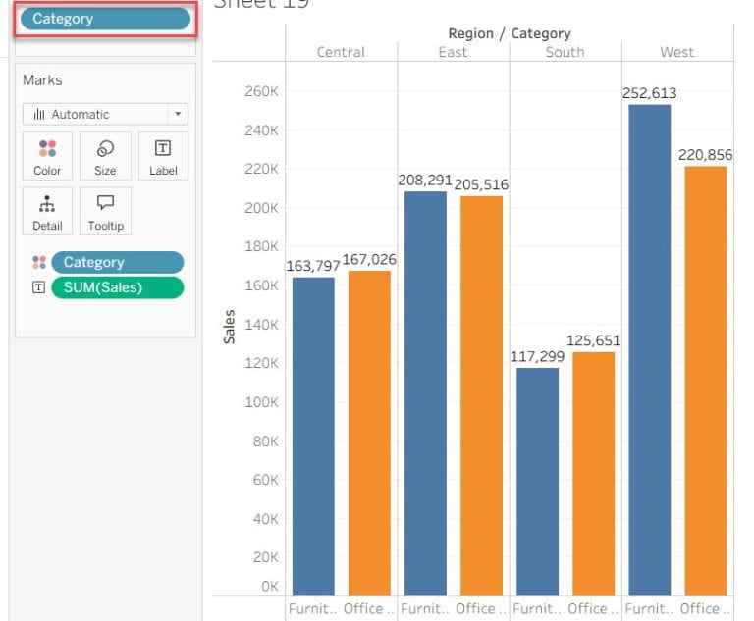This screenshot has height=621, width=754.
Task: Click the 260K axis tick label
Action: (x=261, y=91)
